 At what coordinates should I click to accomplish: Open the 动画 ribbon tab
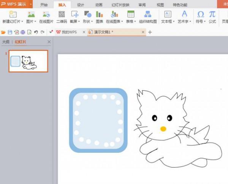99,5
